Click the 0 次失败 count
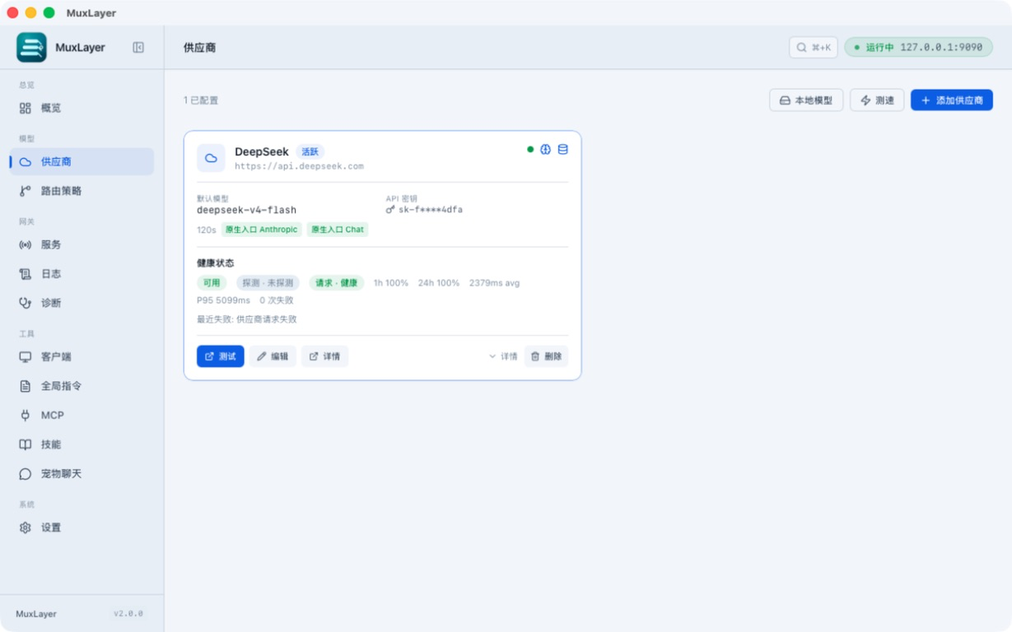The width and height of the screenshot is (1012, 632). point(277,300)
